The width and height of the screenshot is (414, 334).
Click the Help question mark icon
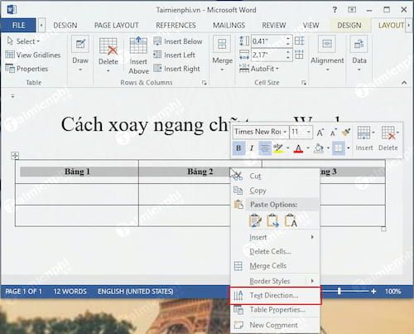click(335, 10)
